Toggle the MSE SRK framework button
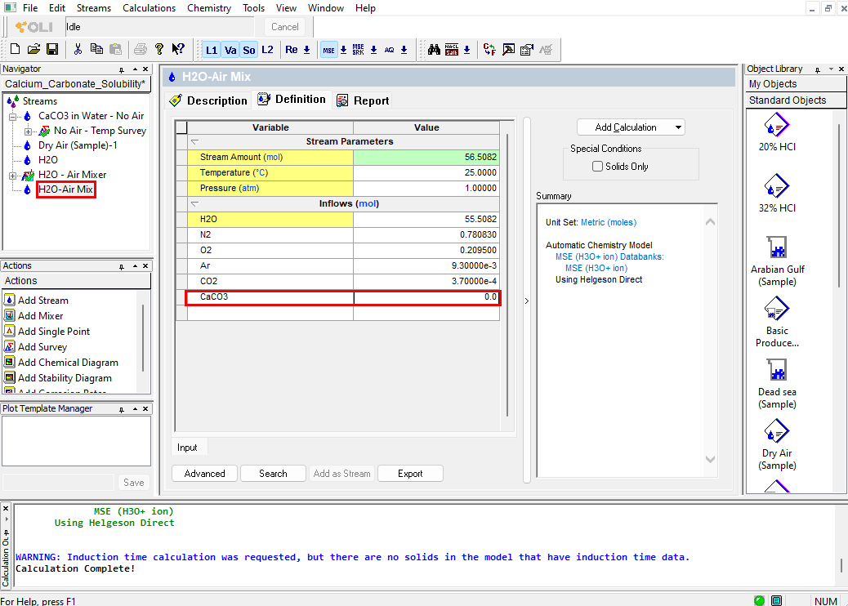Screen dimensions: 848x606 pyautogui.click(x=358, y=51)
